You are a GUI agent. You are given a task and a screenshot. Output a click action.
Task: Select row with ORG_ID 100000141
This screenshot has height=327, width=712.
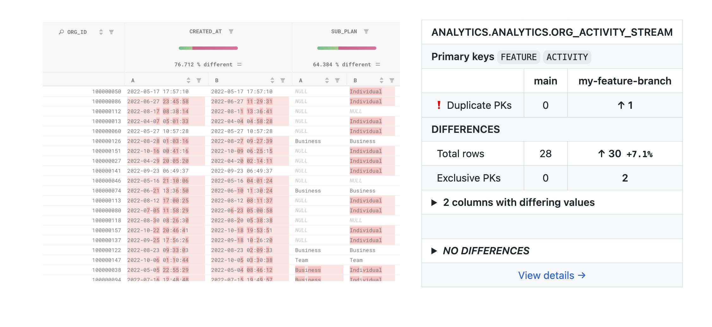[221, 171]
